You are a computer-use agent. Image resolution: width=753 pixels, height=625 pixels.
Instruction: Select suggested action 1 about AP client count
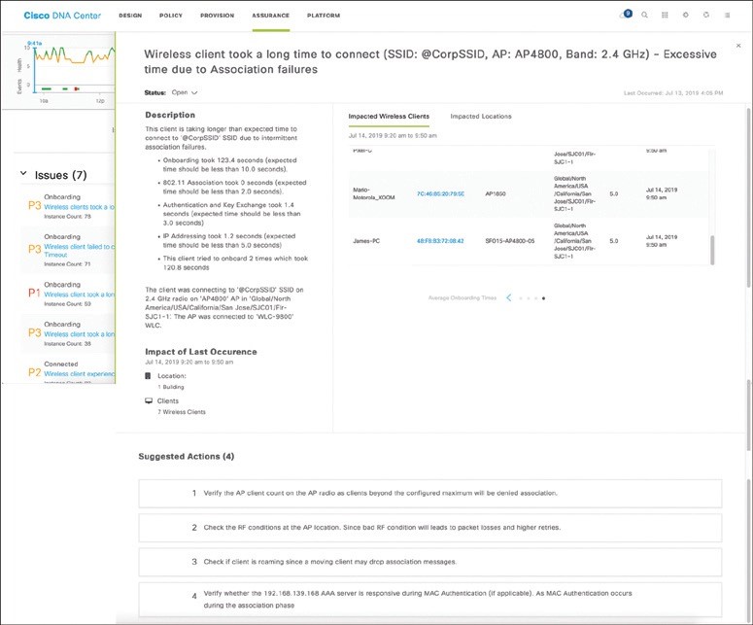(430, 493)
